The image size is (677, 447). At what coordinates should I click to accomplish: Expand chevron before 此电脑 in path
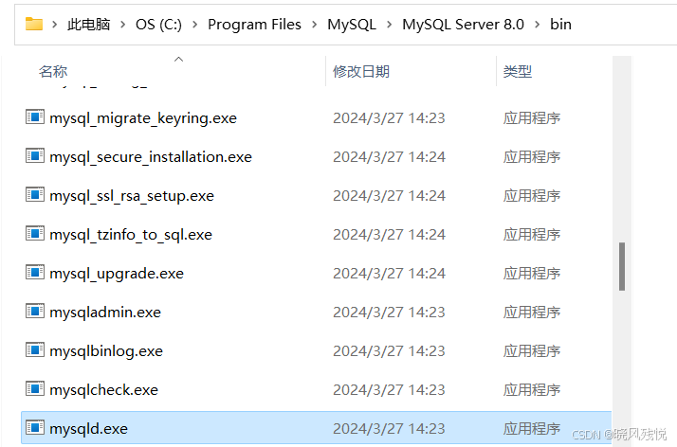click(x=55, y=25)
